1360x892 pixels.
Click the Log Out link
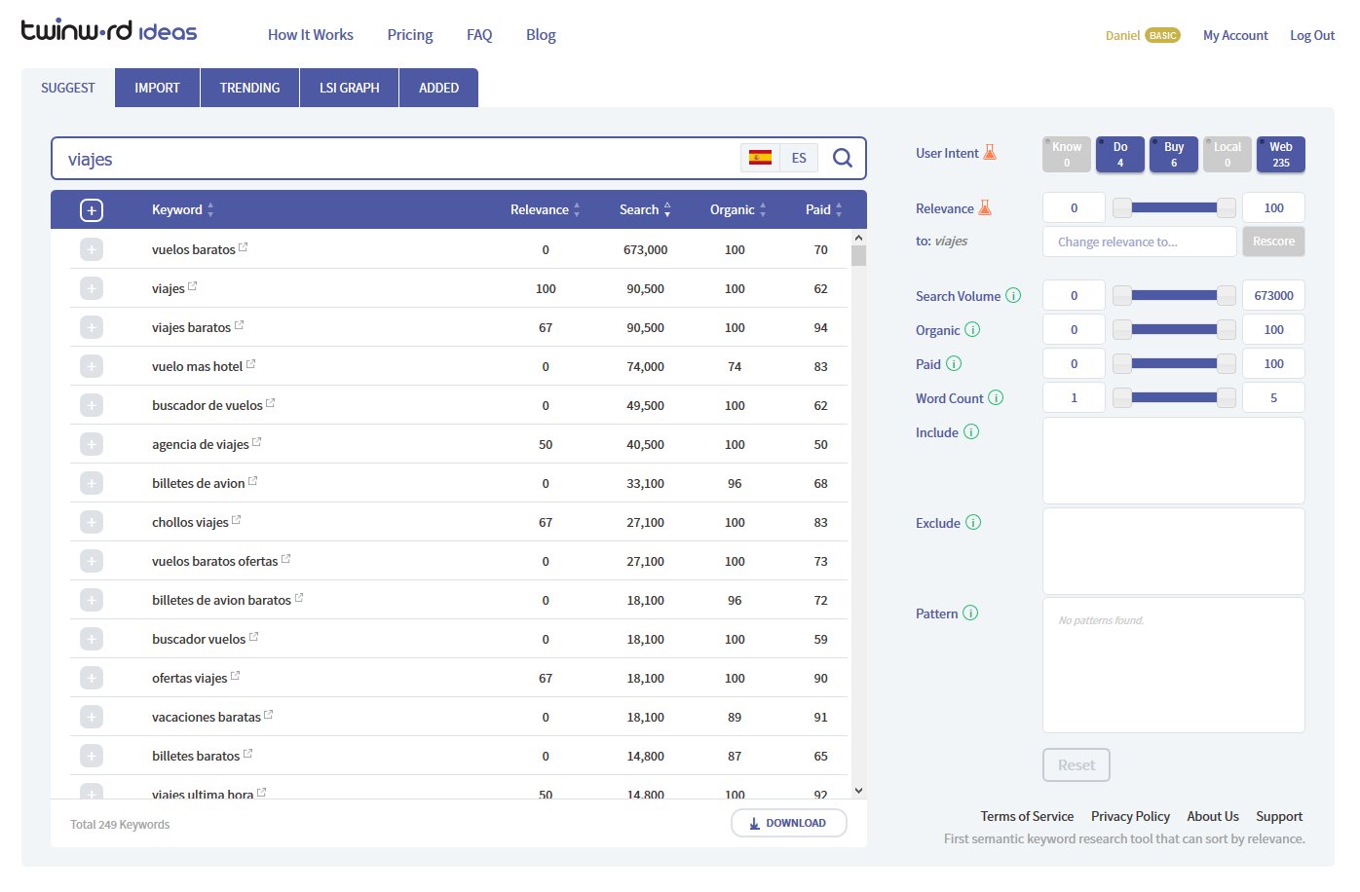click(1312, 35)
